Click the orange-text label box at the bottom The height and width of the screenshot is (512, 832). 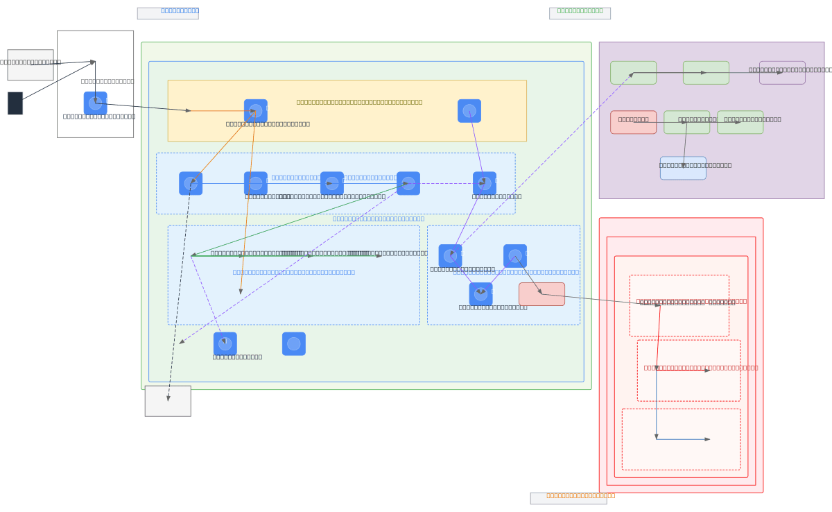point(569,498)
